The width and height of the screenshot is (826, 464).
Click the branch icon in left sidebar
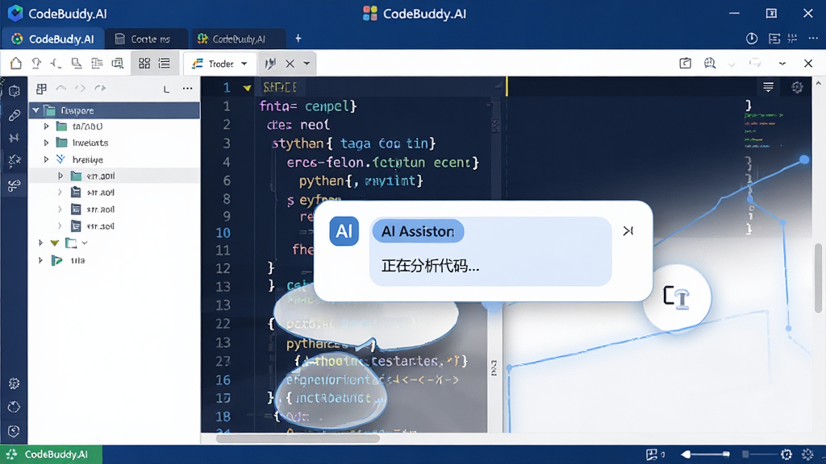pyautogui.click(x=15, y=184)
